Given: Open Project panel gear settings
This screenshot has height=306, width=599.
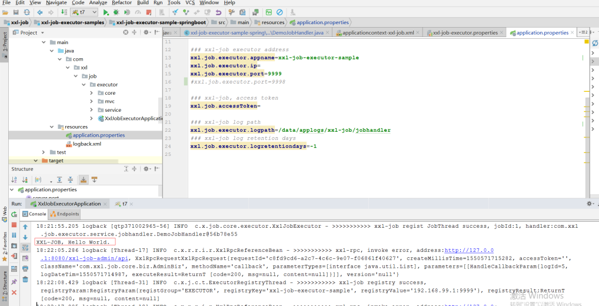Looking at the screenshot, I should (x=146, y=33).
